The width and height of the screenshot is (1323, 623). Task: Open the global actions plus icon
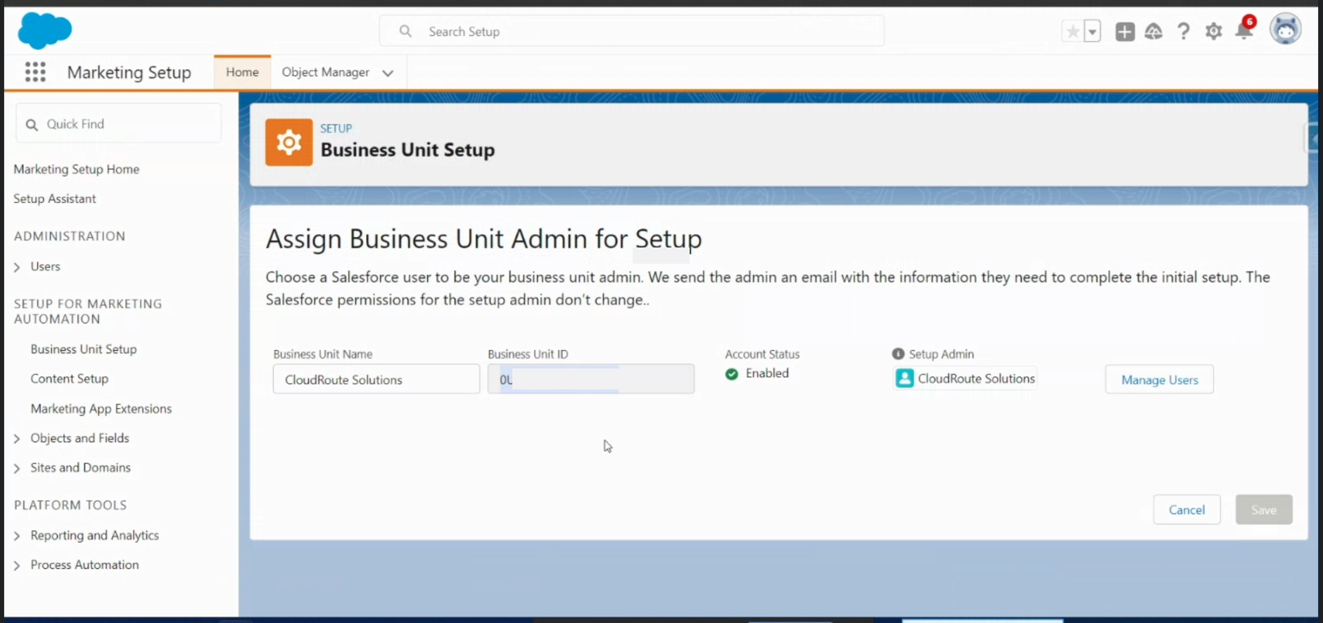pos(1125,32)
